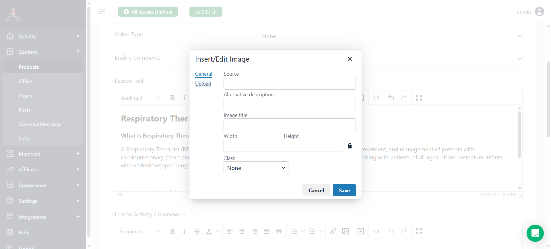This screenshot has width=551, height=249.
Task: Click the image Source input field
Action: click(x=289, y=83)
